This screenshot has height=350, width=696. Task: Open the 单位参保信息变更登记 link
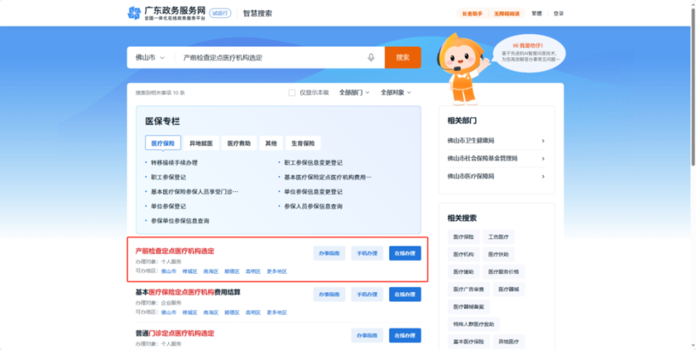pyautogui.click(x=313, y=191)
